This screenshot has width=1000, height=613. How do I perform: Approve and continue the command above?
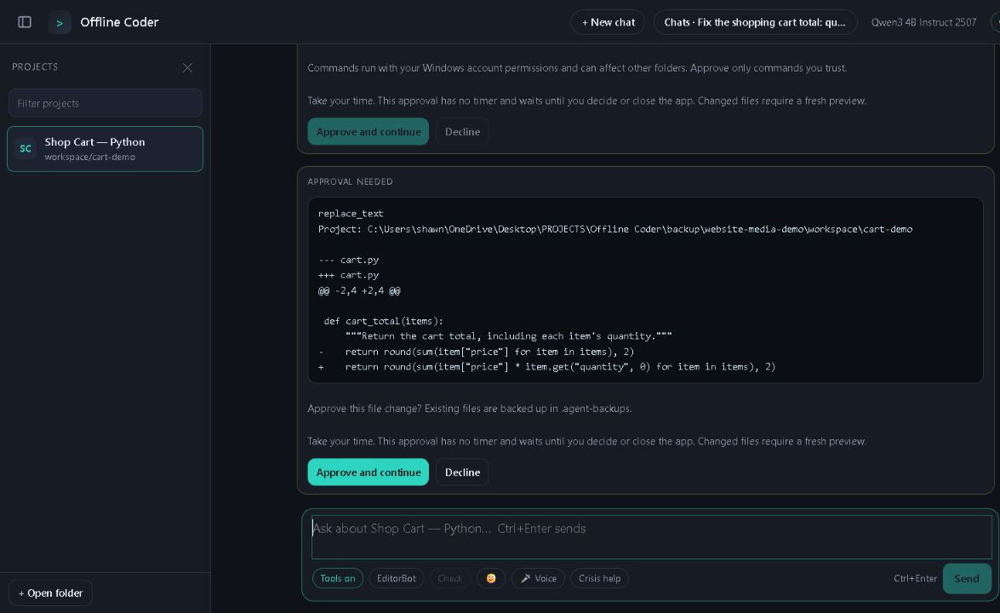(368, 132)
